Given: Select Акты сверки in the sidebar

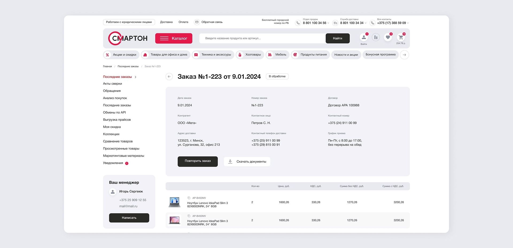Looking at the screenshot, I should point(112,84).
